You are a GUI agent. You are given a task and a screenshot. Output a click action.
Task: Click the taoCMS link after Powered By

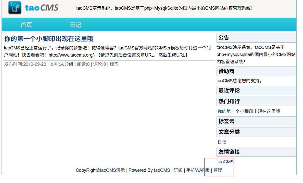(x=162, y=170)
